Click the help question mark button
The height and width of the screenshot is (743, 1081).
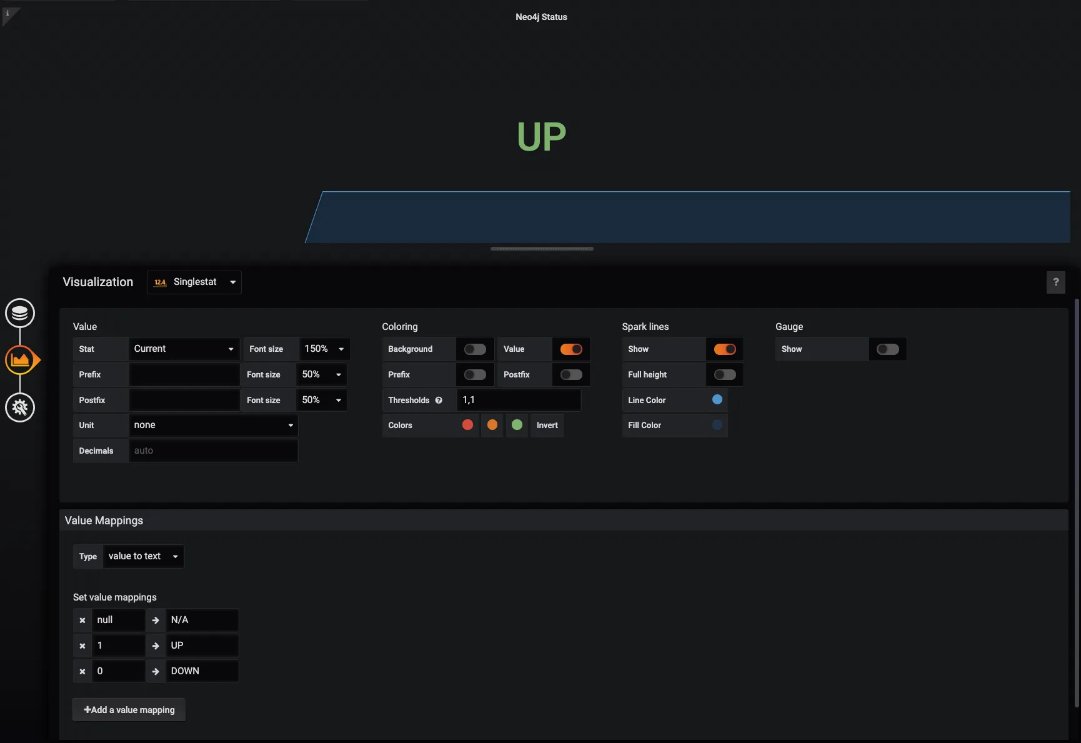point(1055,282)
